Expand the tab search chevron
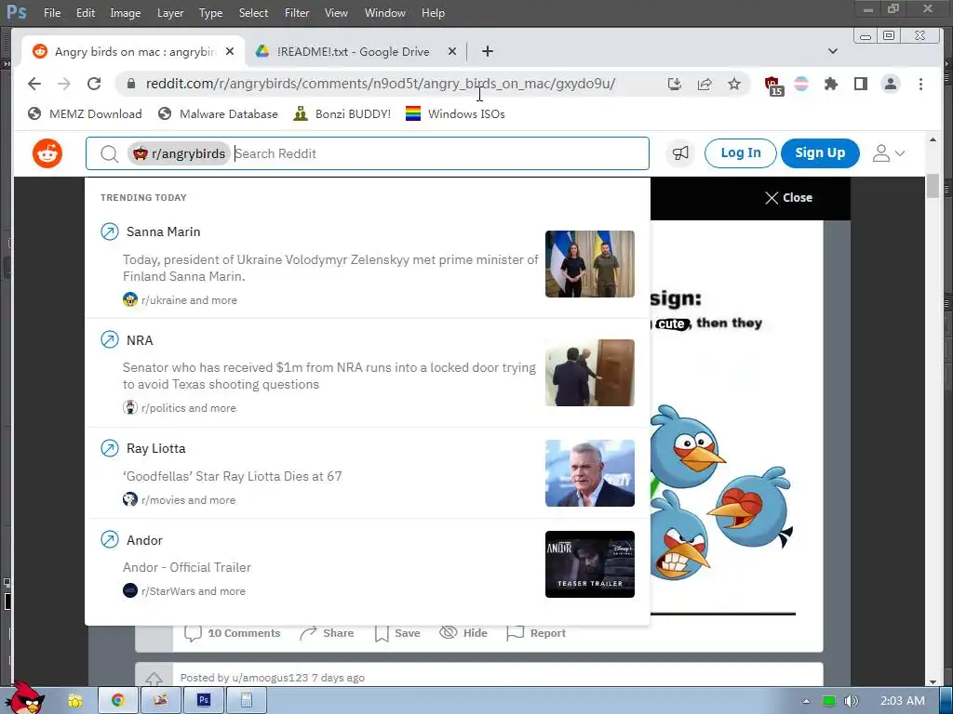953x714 pixels. click(x=833, y=52)
